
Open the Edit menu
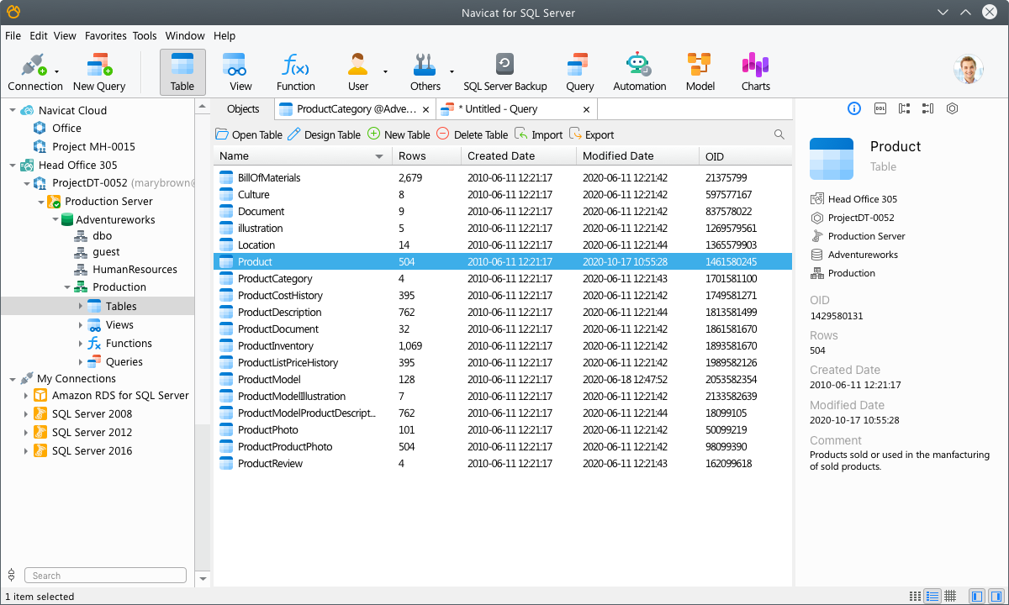[x=39, y=36]
